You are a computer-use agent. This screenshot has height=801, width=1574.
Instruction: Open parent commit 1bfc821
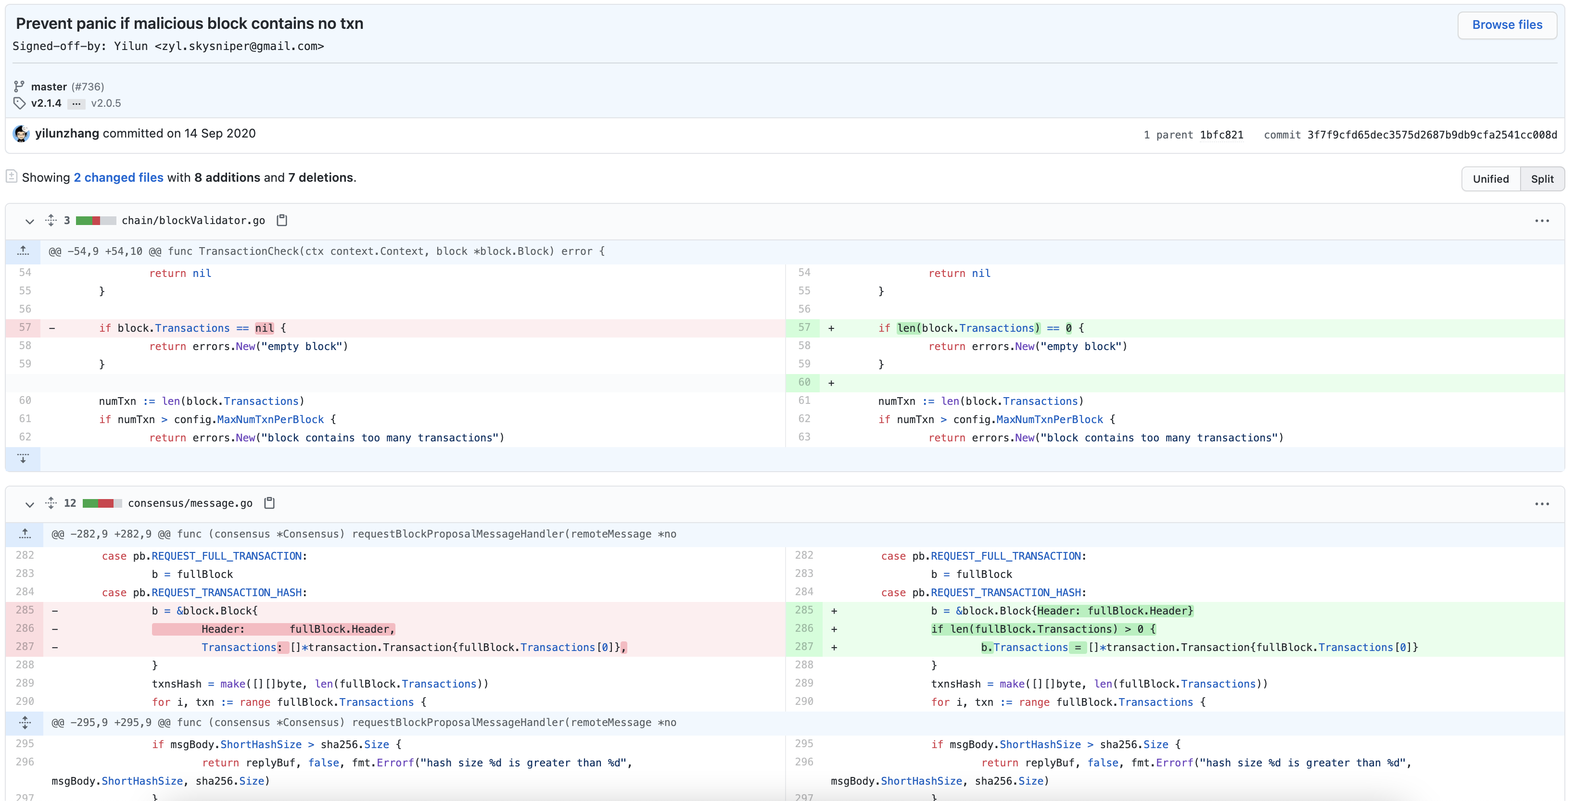click(x=1221, y=135)
